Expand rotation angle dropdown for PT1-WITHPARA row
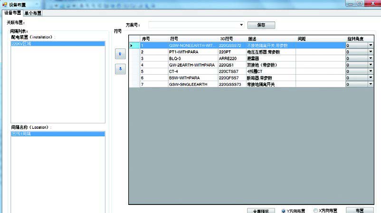 (x=371, y=52)
